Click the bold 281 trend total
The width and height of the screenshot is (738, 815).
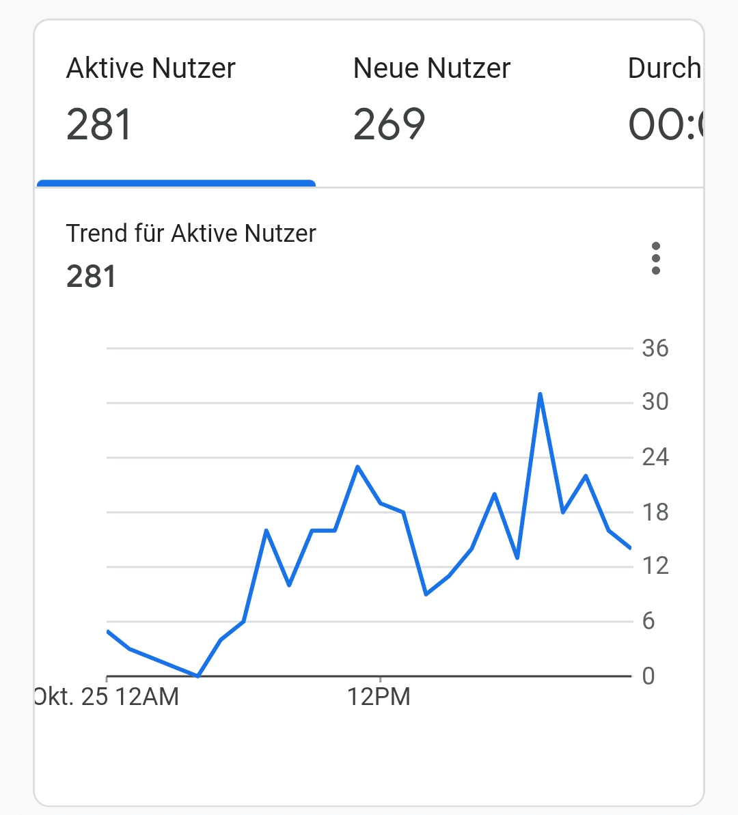[x=92, y=277]
